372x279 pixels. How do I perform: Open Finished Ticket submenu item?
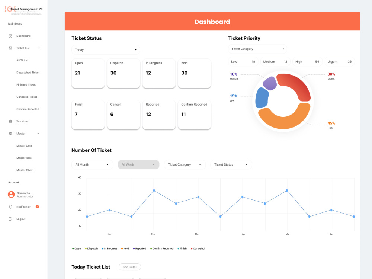26,85
